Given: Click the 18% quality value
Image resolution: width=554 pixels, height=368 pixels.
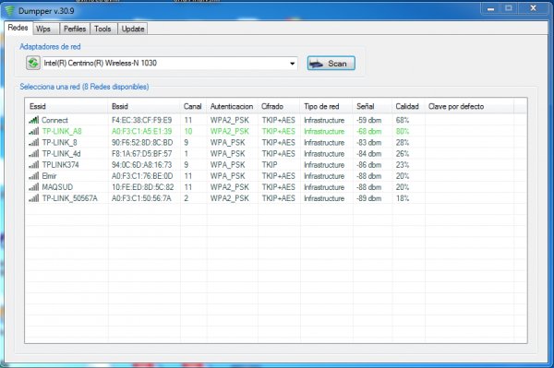Looking at the screenshot, I should point(403,198).
